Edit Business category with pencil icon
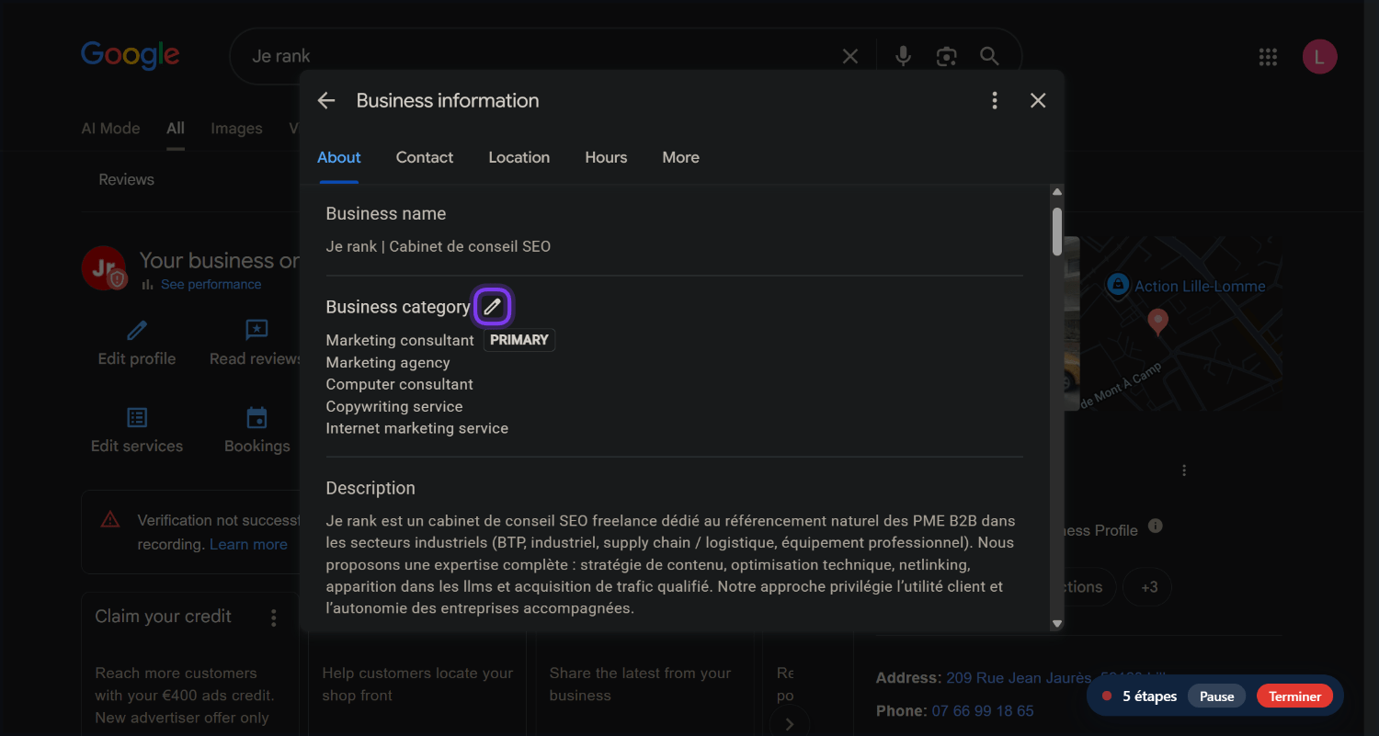Image resolution: width=1379 pixels, height=736 pixels. pos(493,306)
